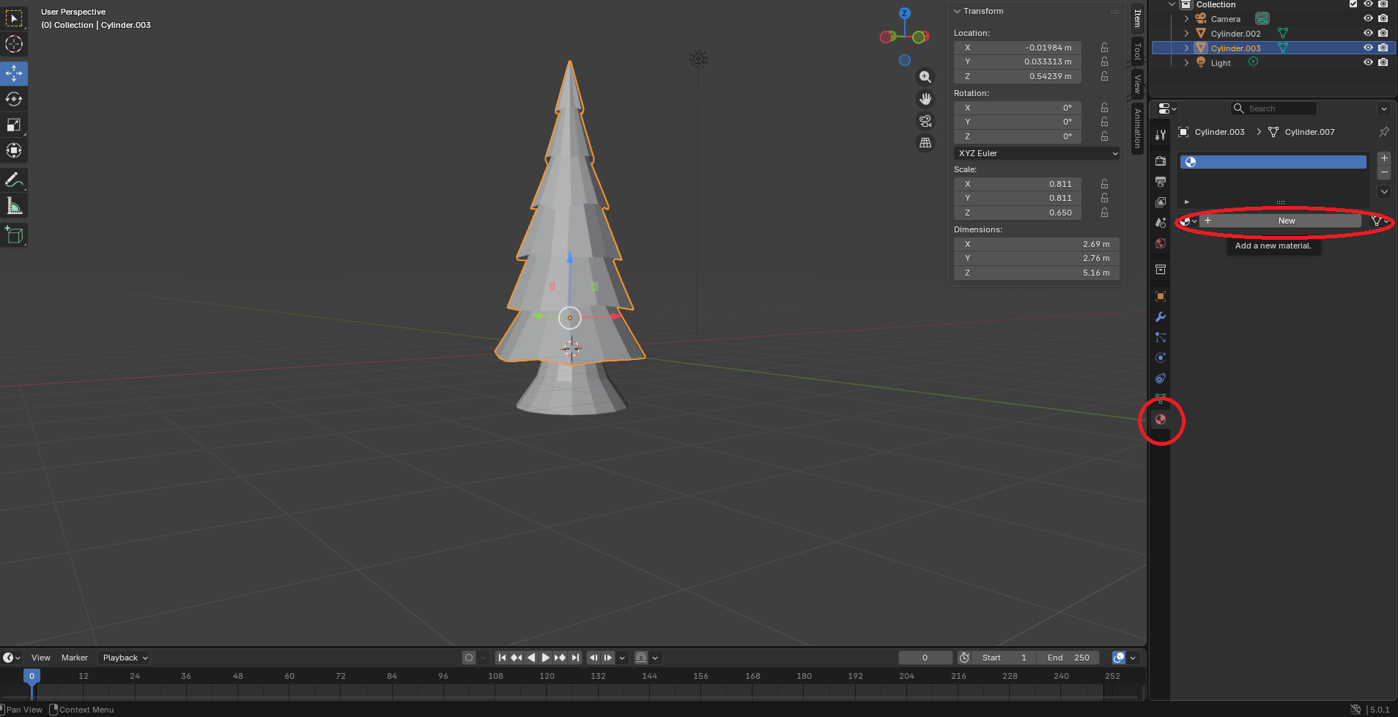
Task: Hide Cylinder.002 in viewport
Action: coord(1367,33)
